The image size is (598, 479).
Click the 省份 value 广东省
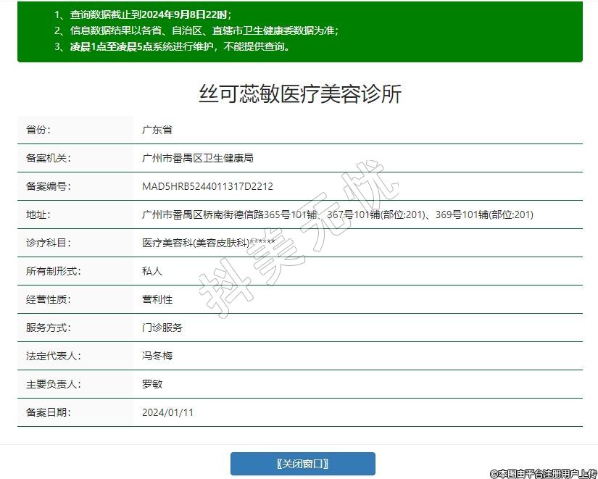(157, 130)
